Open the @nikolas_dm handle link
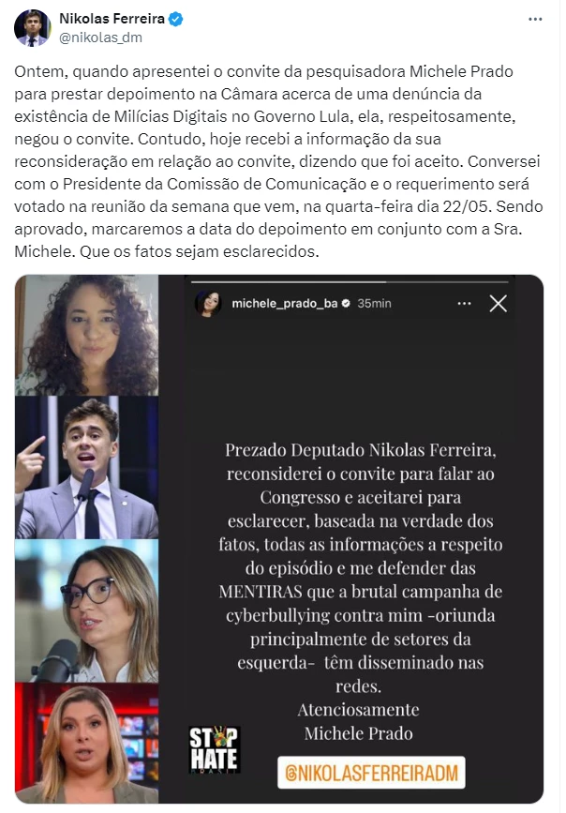This screenshot has height=813, width=566. click(100, 38)
